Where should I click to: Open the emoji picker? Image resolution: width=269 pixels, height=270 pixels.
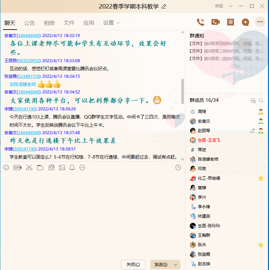[6, 167]
